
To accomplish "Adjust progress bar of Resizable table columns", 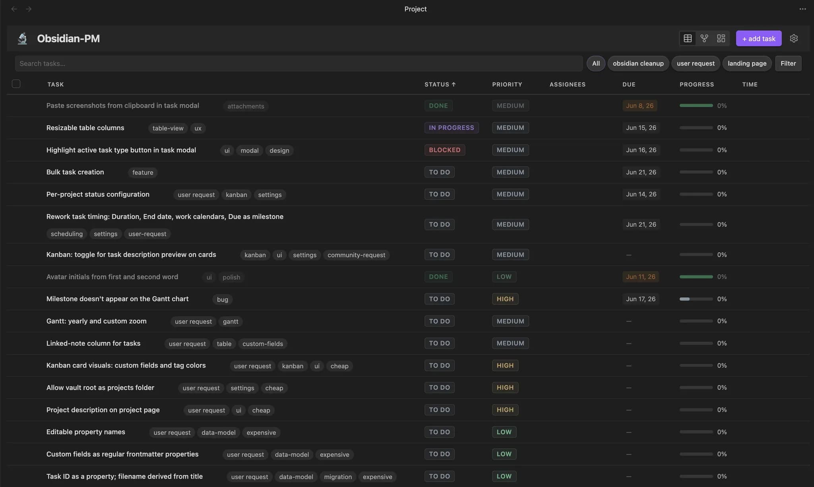I will pyautogui.click(x=696, y=128).
